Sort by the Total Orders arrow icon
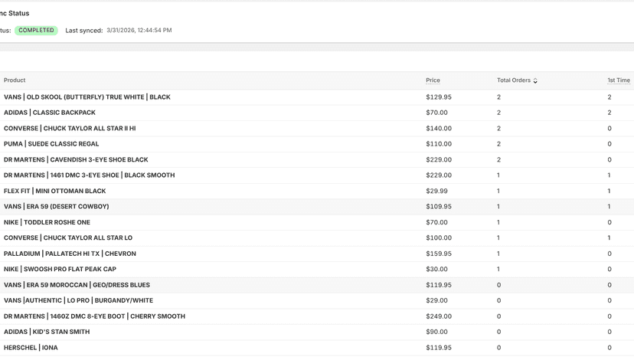634x357 pixels. pos(535,80)
